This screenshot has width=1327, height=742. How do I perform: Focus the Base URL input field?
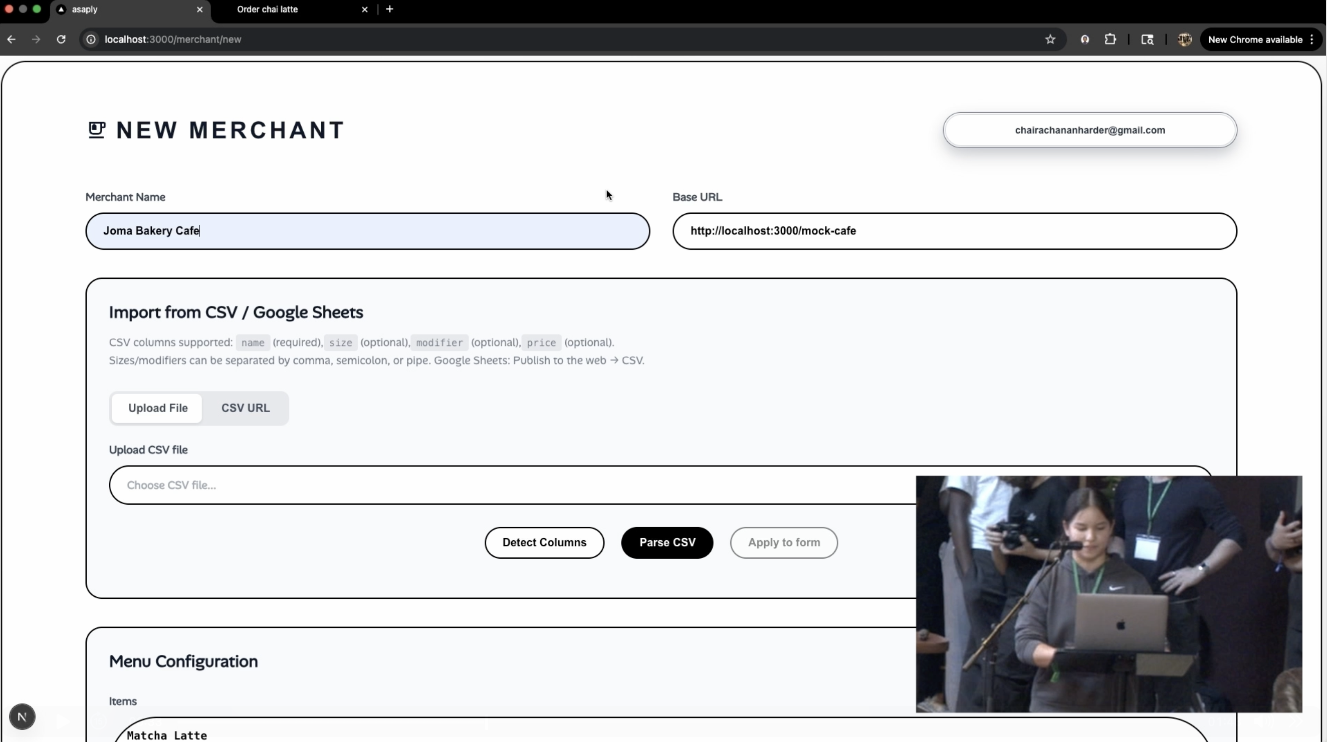coord(955,231)
